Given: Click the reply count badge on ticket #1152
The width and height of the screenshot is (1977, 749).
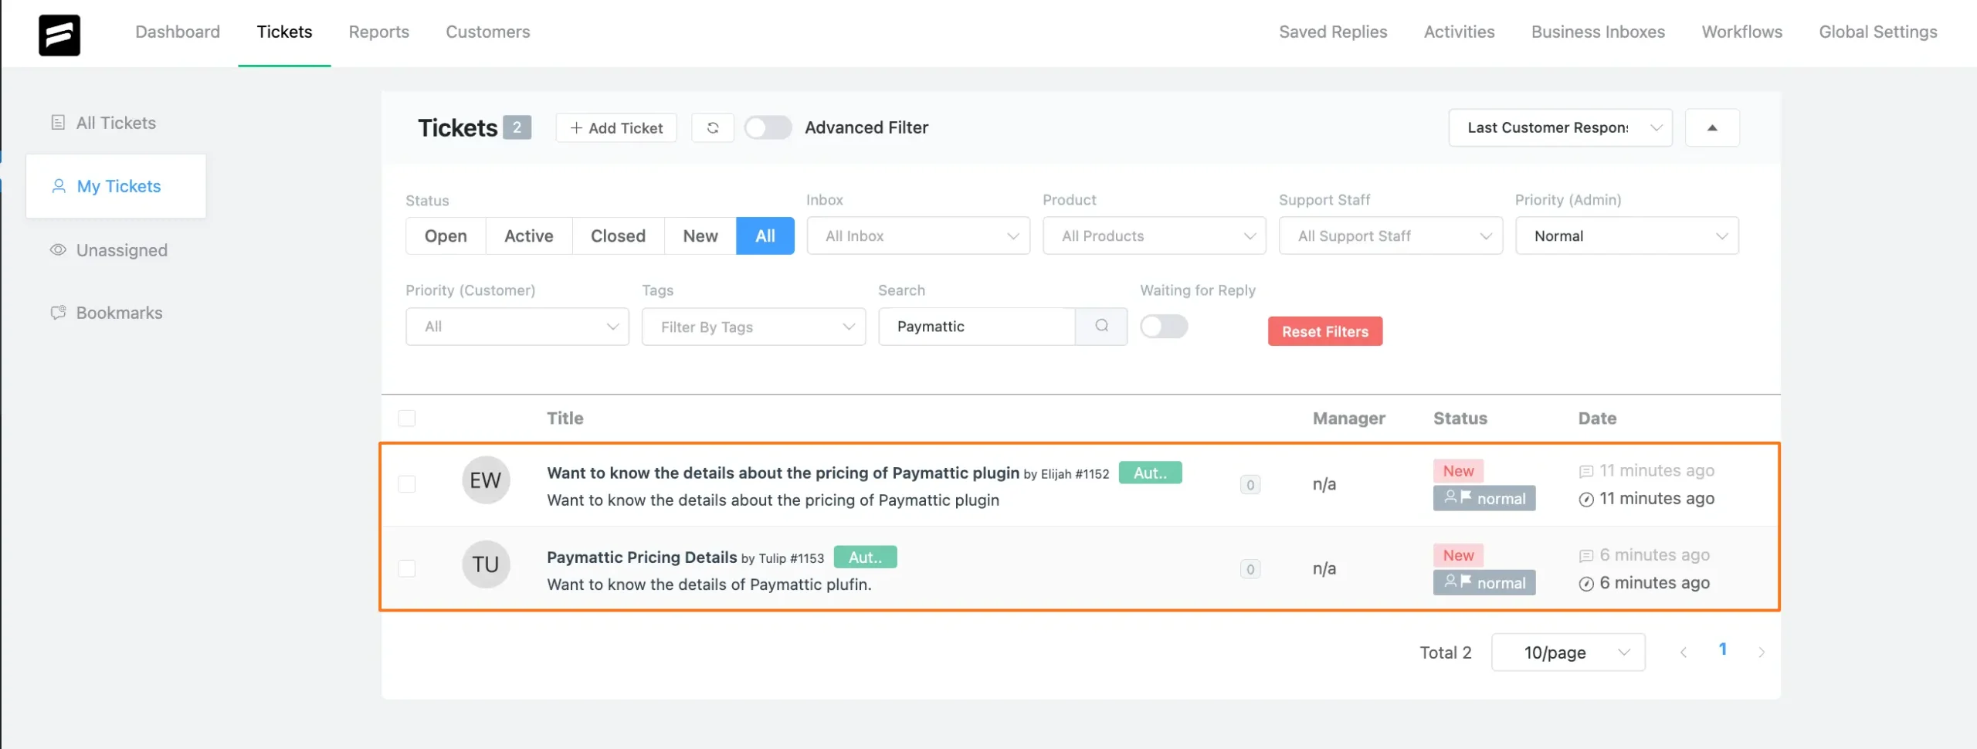Looking at the screenshot, I should (1250, 484).
